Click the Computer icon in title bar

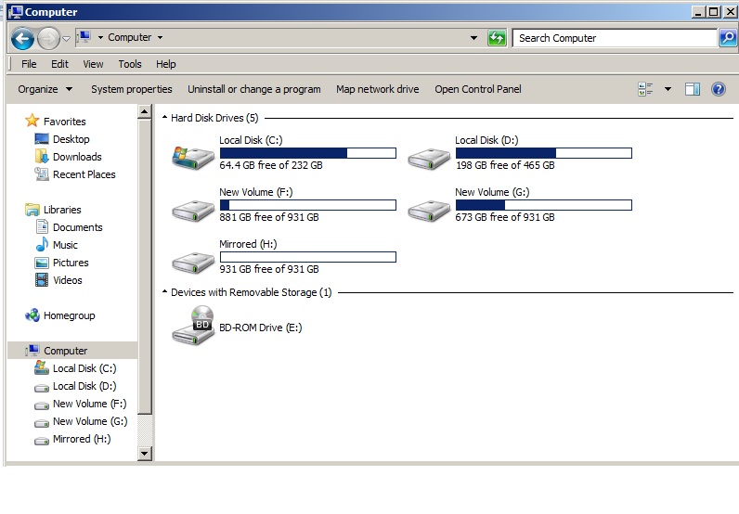coord(16,12)
